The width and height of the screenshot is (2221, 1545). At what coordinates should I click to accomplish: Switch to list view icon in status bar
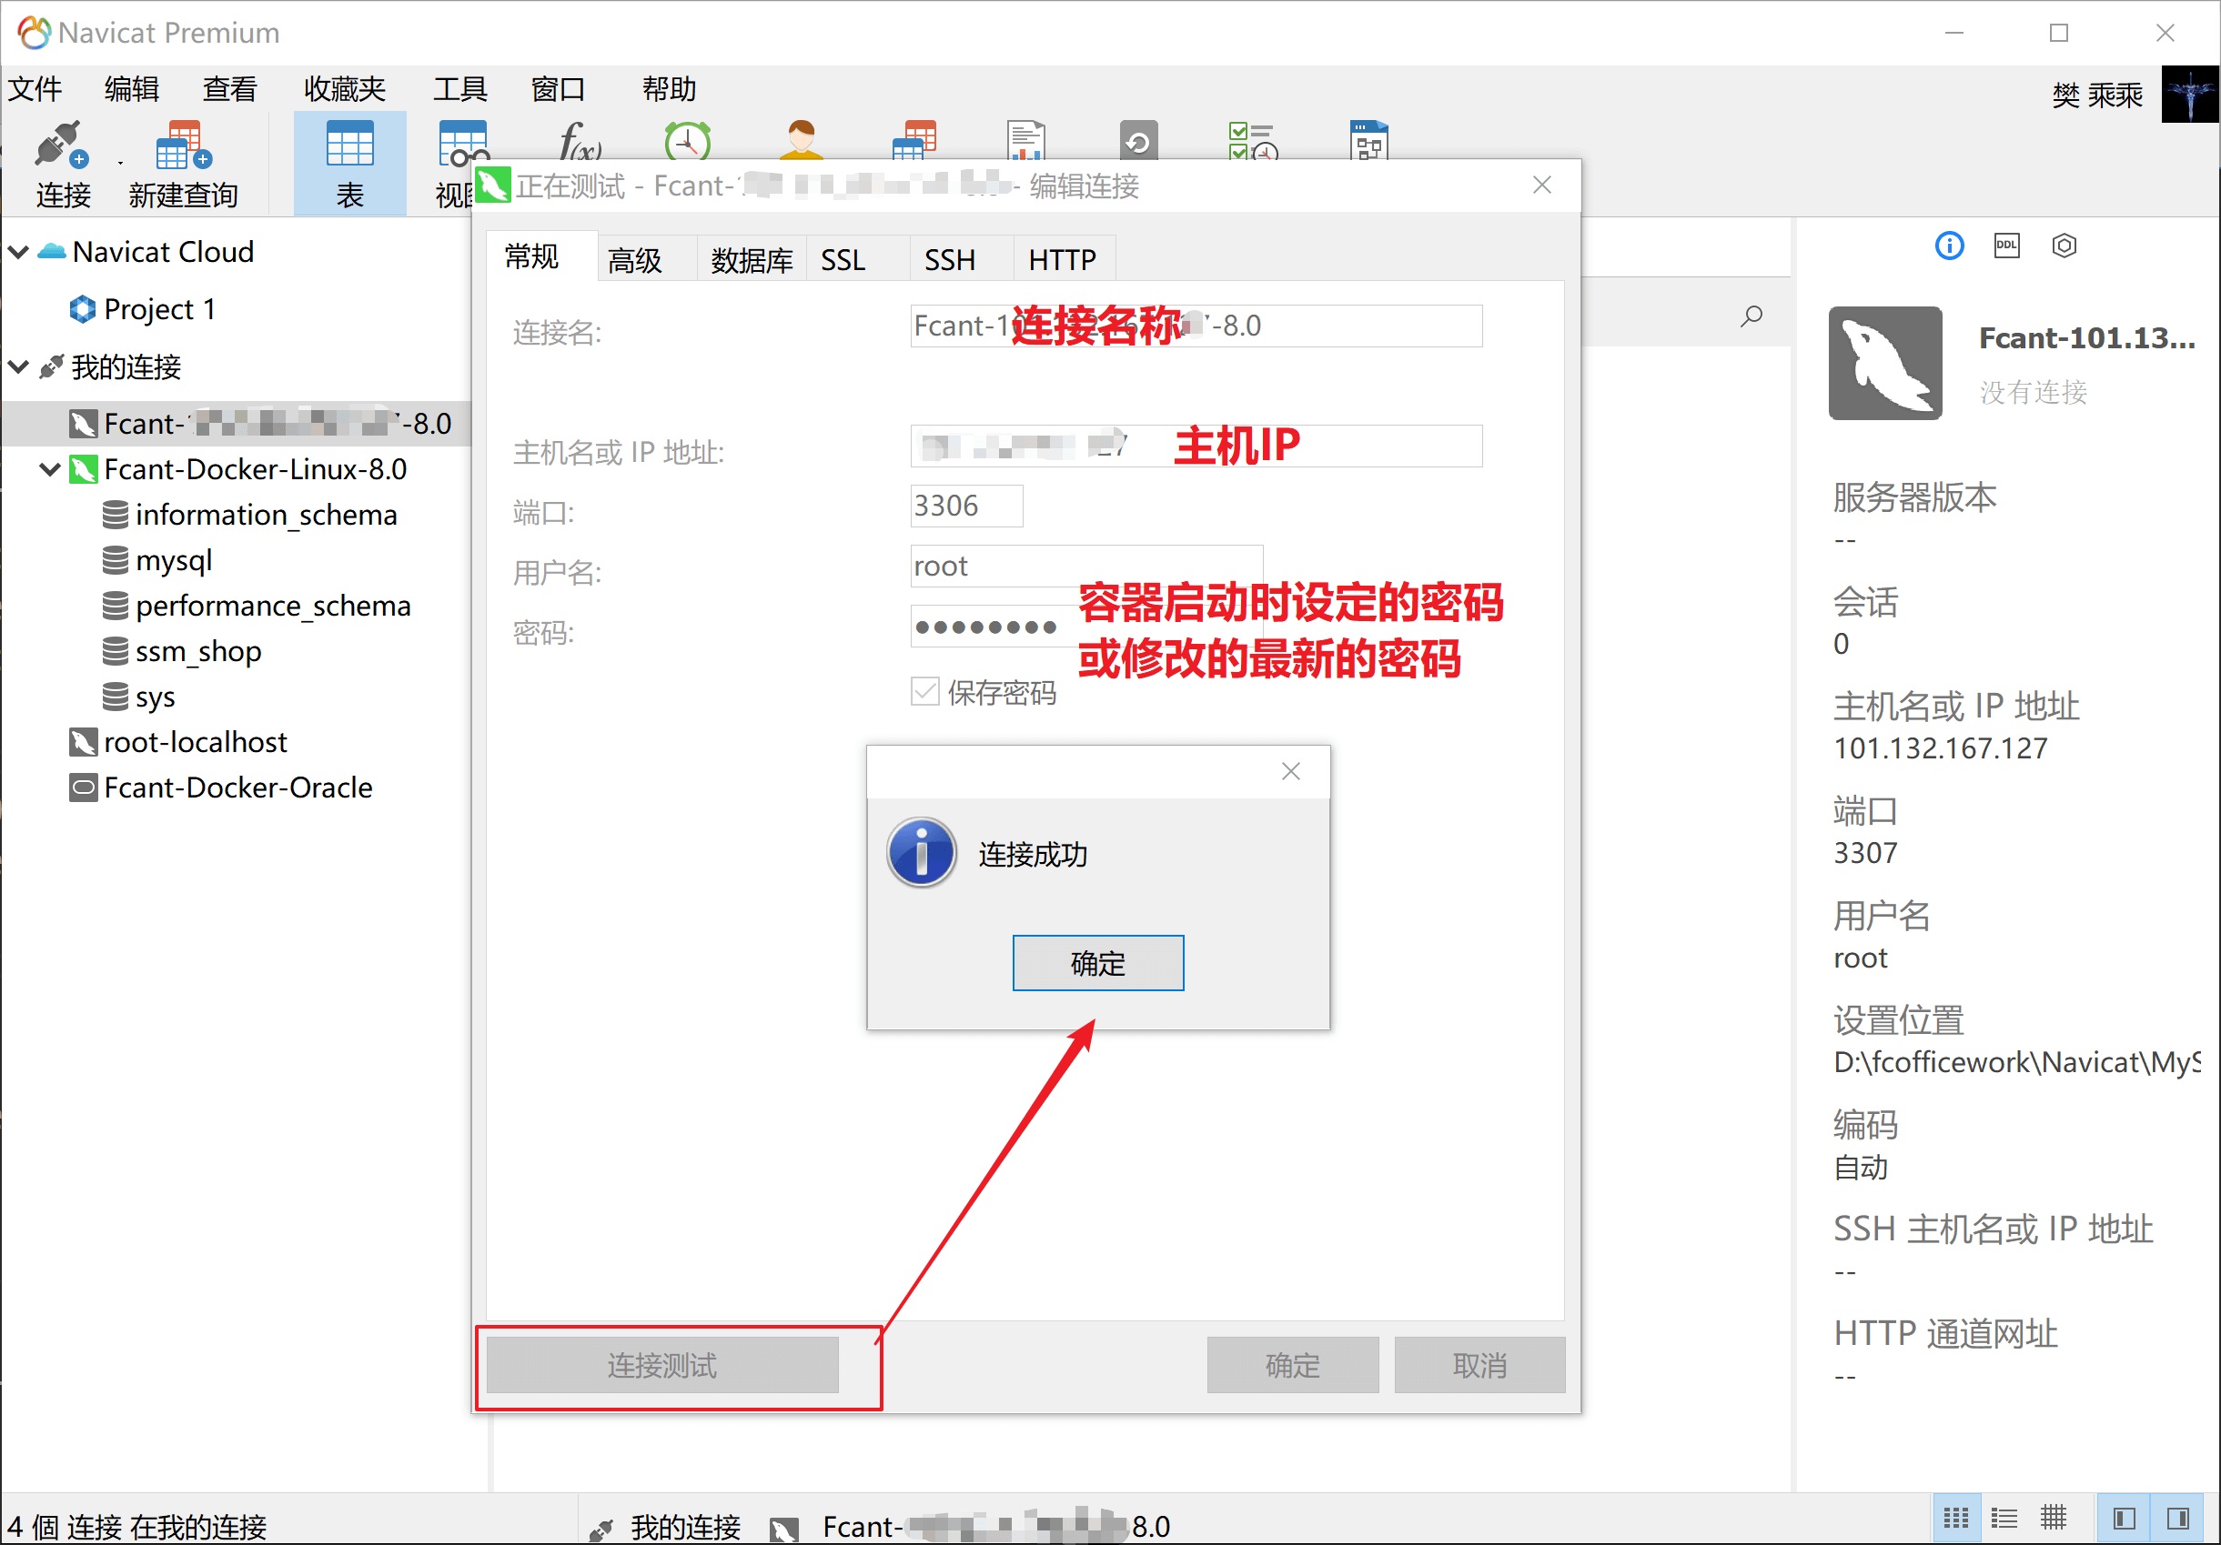tap(2004, 1518)
